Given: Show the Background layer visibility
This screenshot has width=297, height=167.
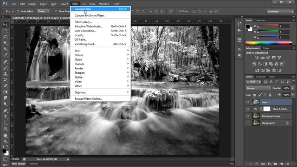Looking at the screenshot, I should [x=248, y=123].
